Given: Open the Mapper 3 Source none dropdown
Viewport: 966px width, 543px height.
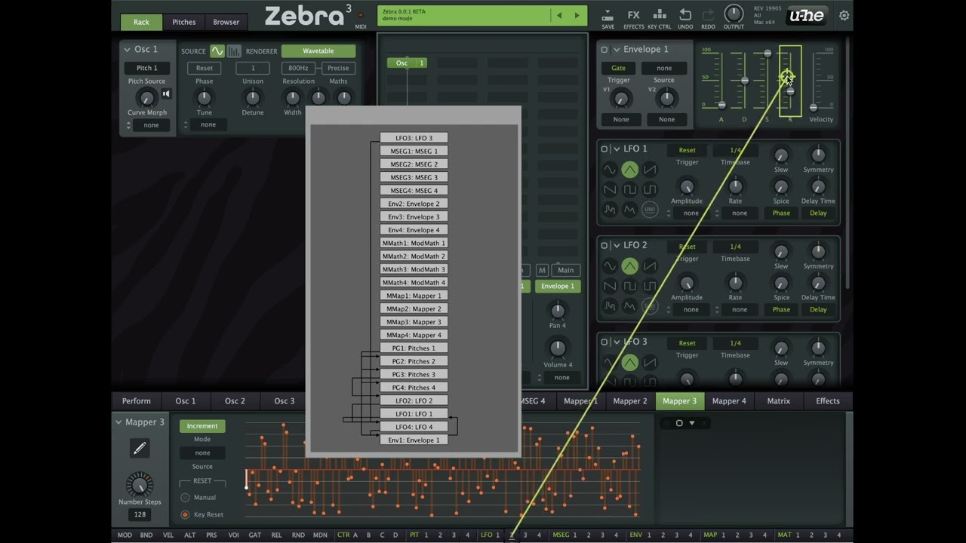Looking at the screenshot, I should pos(202,453).
